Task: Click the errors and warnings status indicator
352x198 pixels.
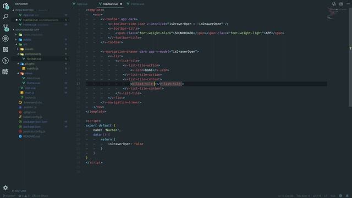Action: [x=24, y=196]
